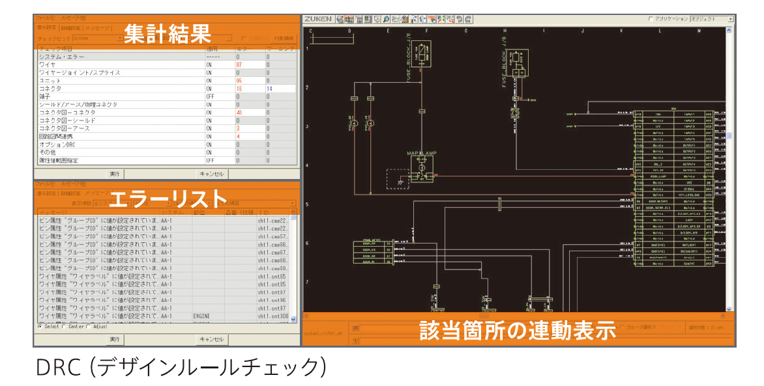Viewport: 764px width, 386px height.
Task: Click the toolbar icon immediately left of undo
Action: (x=450, y=19)
